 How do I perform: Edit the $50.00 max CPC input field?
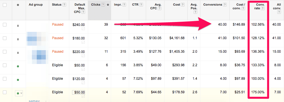pos(79,92)
